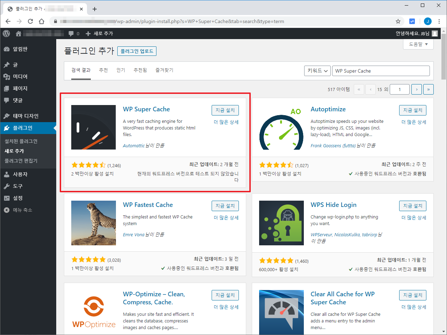Click the site lock icon in address bar

coord(56,21)
